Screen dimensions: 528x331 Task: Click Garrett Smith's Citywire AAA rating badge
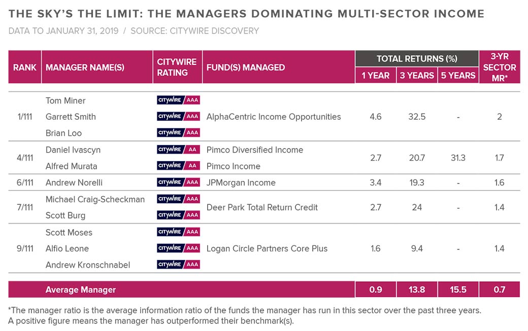tap(178, 117)
